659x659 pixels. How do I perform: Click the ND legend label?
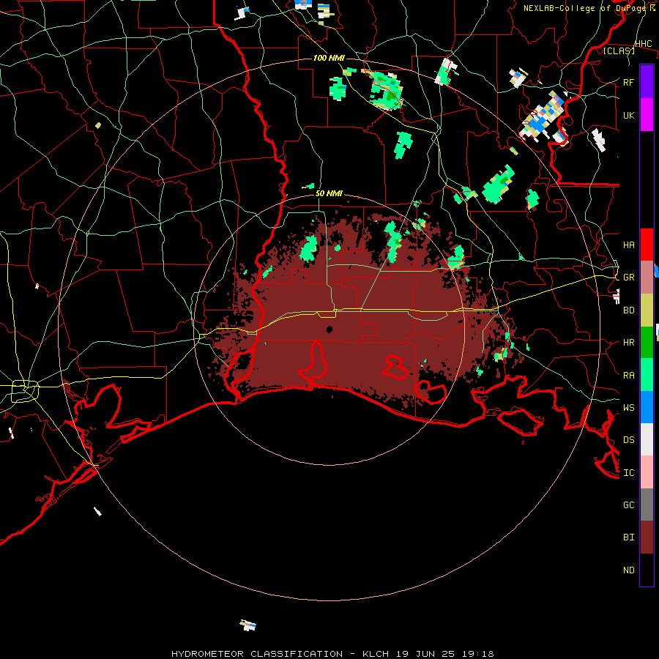point(628,570)
